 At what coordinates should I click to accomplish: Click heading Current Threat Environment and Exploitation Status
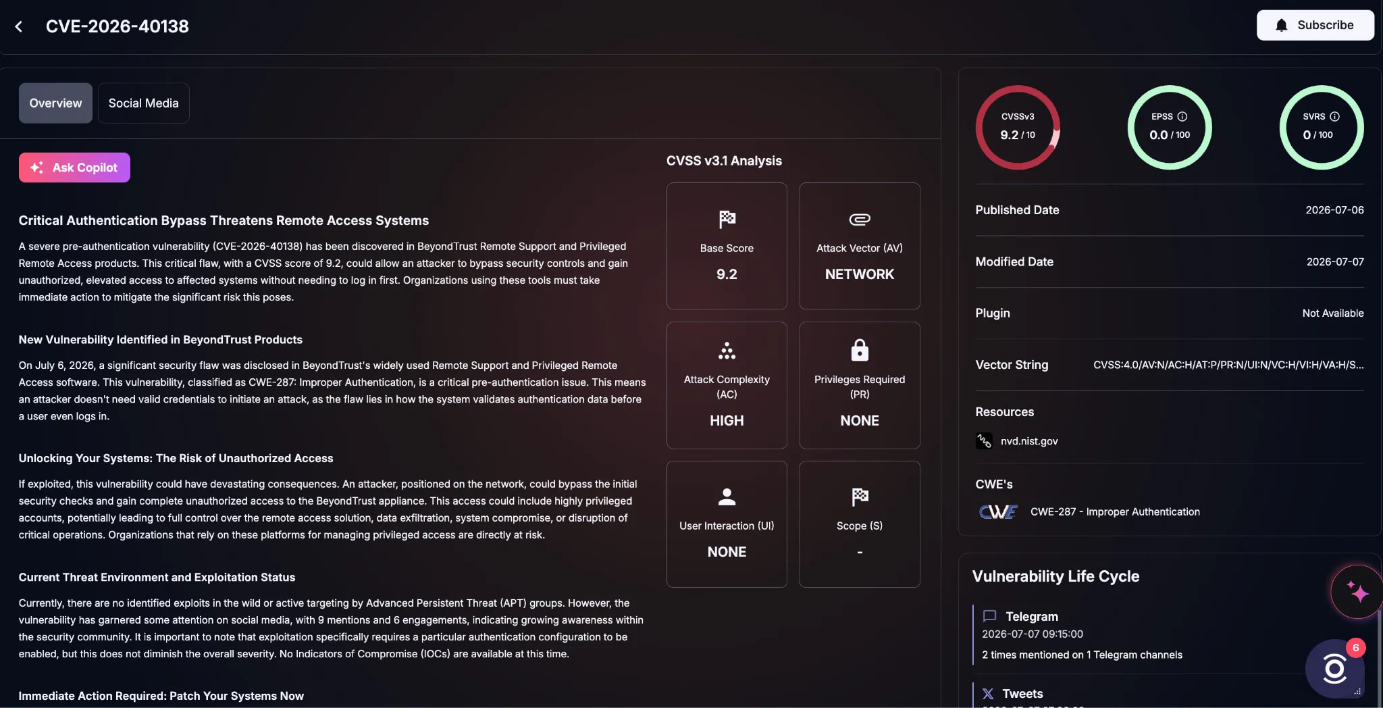pos(157,577)
